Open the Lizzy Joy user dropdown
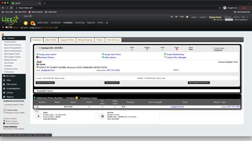 coord(219,20)
